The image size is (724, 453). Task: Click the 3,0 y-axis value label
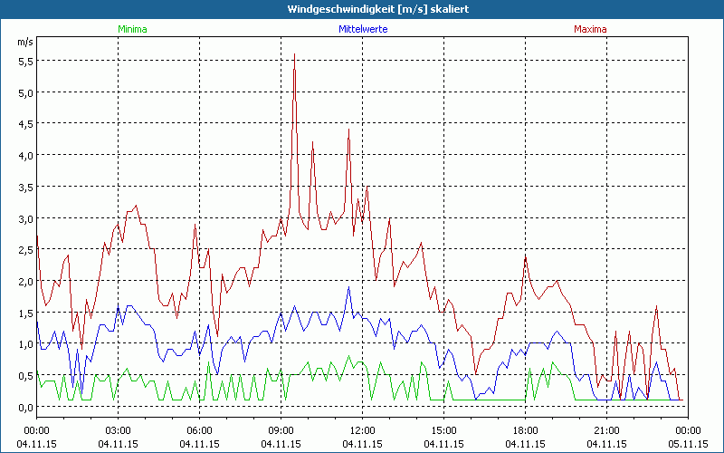(24, 218)
